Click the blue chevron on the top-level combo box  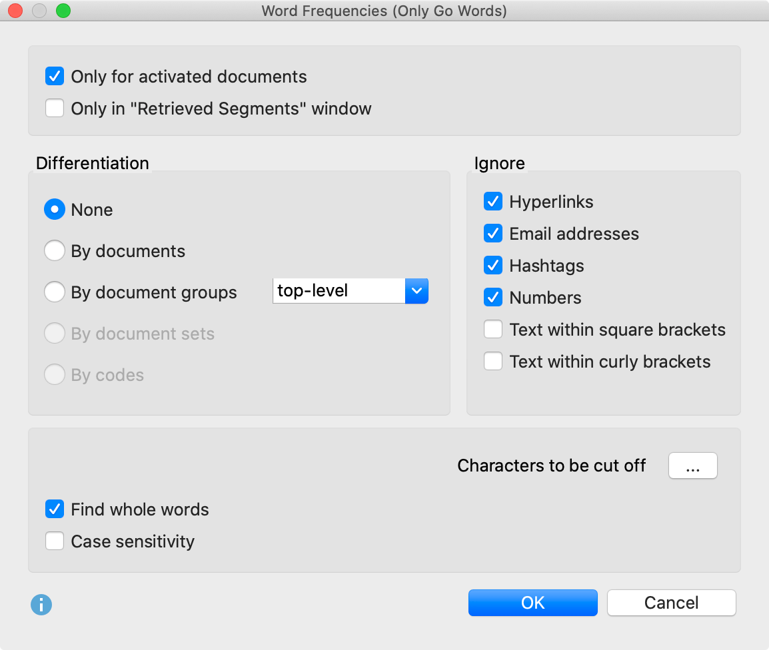tap(417, 291)
